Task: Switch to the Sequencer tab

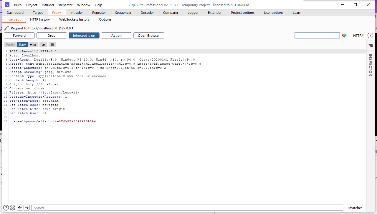Action: [123, 13]
